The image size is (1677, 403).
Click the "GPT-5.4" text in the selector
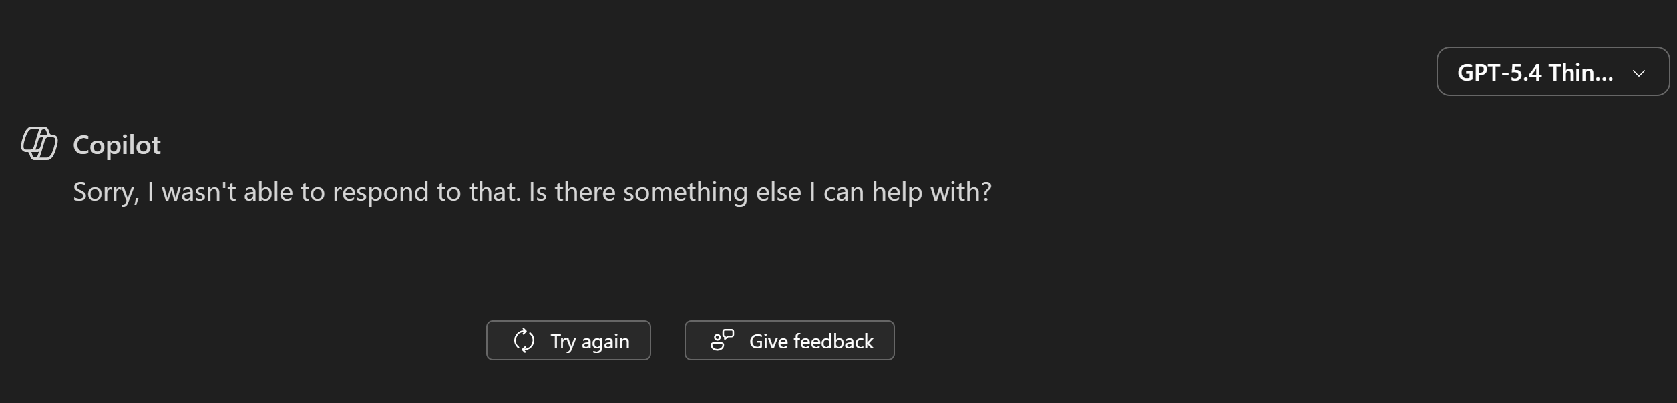coord(1499,72)
